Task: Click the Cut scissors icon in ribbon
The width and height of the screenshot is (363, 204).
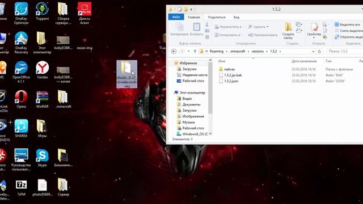Action: (x=207, y=24)
